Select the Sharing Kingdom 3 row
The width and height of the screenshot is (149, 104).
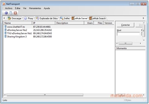59,36
